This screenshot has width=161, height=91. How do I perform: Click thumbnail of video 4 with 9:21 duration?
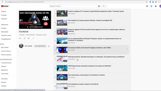[x=62, y=32]
